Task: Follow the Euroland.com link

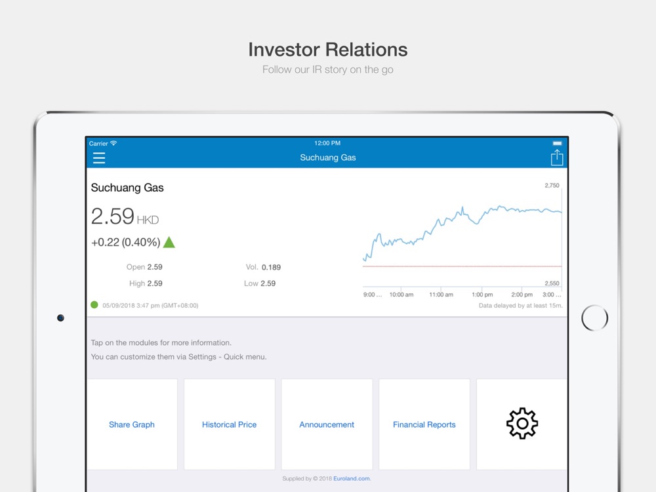Action: pos(352,479)
